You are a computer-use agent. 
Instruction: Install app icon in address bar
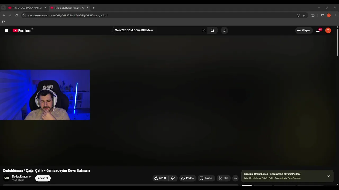(x=298, y=15)
